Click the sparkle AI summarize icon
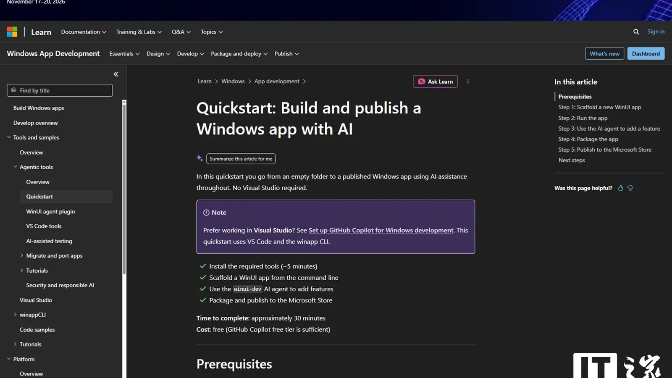Image resolution: width=672 pixels, height=378 pixels. tap(199, 158)
